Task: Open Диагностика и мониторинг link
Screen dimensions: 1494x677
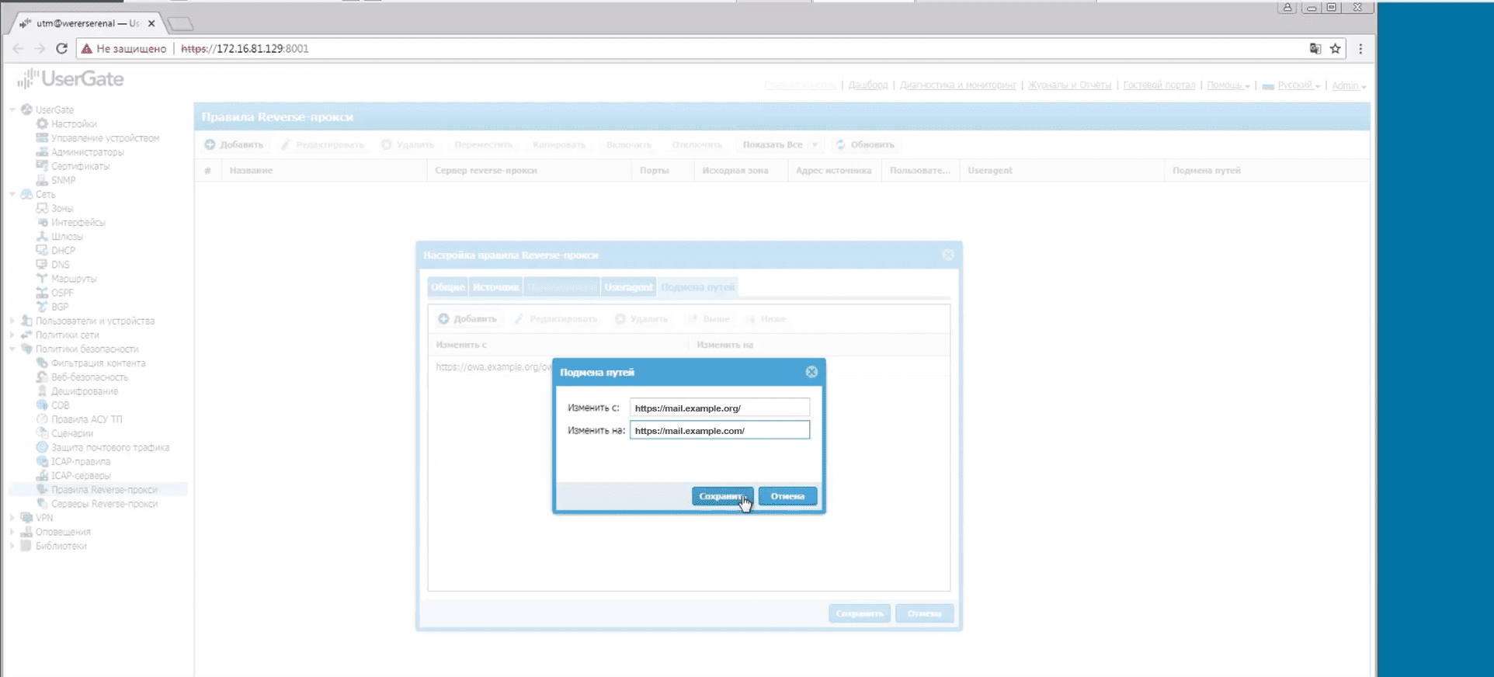Action: pyautogui.click(x=958, y=85)
